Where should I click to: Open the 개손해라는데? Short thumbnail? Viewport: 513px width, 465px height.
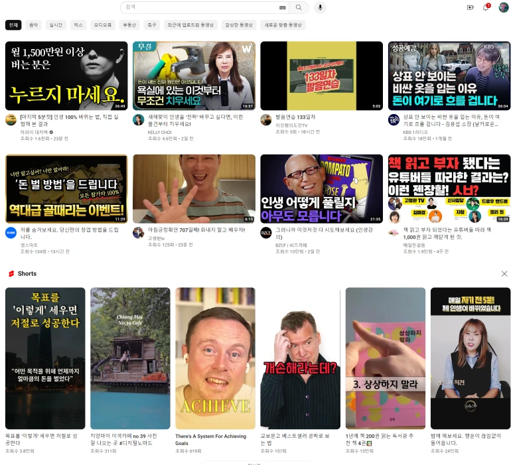point(301,358)
